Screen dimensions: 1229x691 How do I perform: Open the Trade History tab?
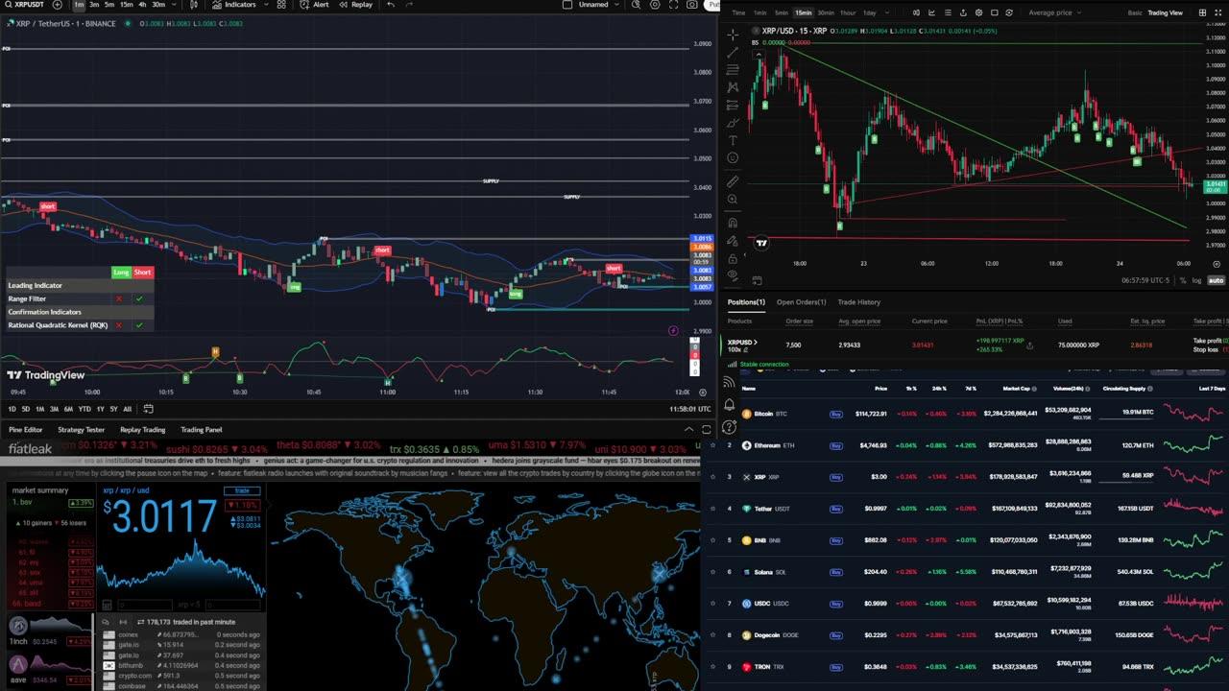click(x=858, y=302)
